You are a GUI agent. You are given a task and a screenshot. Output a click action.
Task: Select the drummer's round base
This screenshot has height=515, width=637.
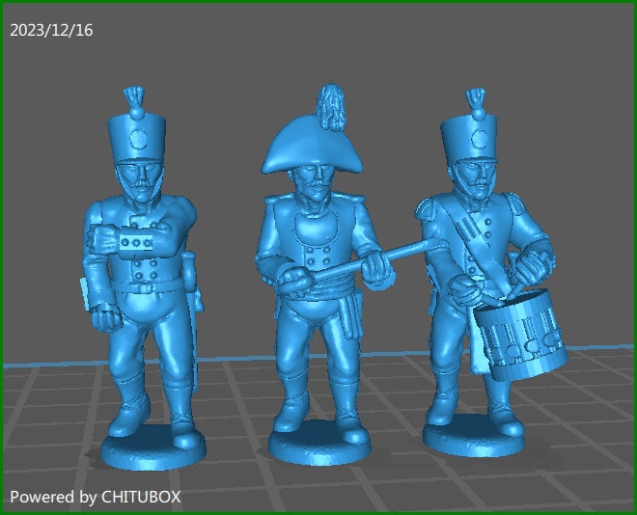tap(473, 439)
